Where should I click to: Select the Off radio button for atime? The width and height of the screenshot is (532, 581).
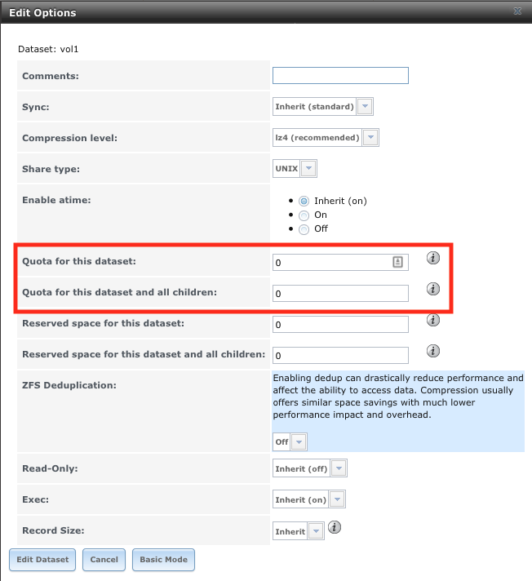click(x=304, y=229)
